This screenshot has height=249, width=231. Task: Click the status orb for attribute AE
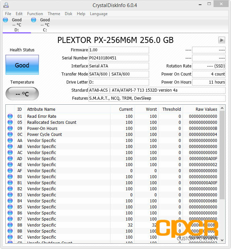tap(10, 164)
